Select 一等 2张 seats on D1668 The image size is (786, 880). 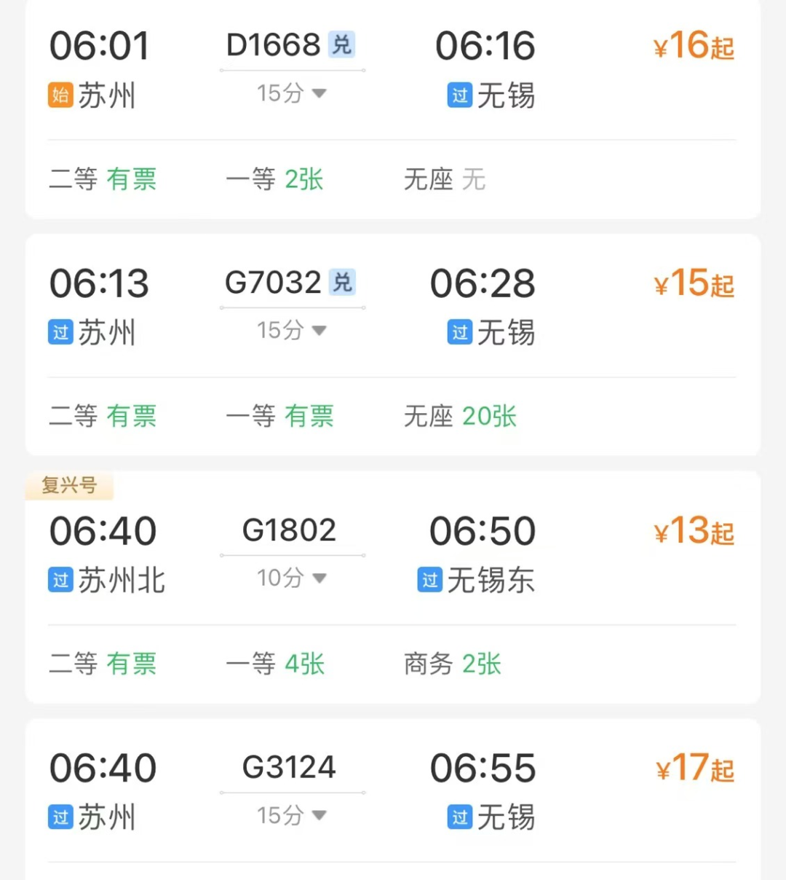(x=274, y=179)
